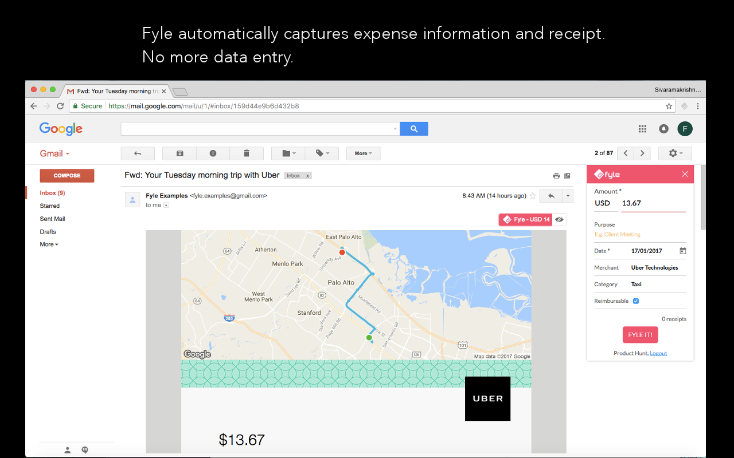
Task: Expand the Labels dropdown
Action: (322, 153)
